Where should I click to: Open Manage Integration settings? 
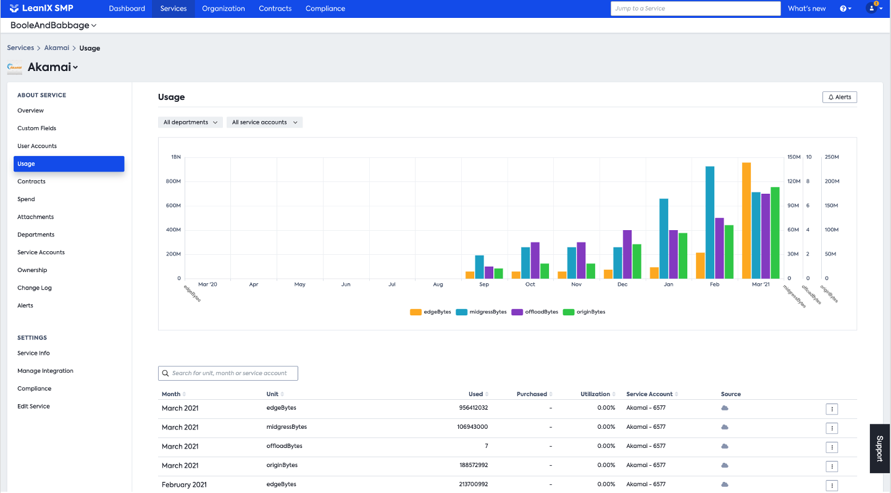click(46, 371)
